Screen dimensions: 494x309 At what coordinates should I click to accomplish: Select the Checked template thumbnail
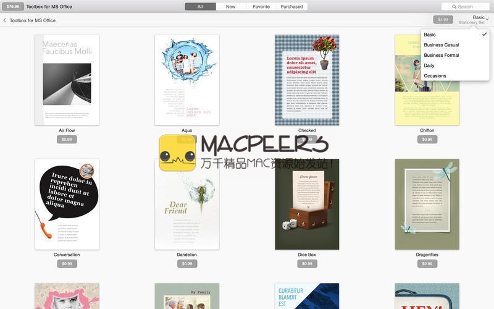(x=307, y=80)
